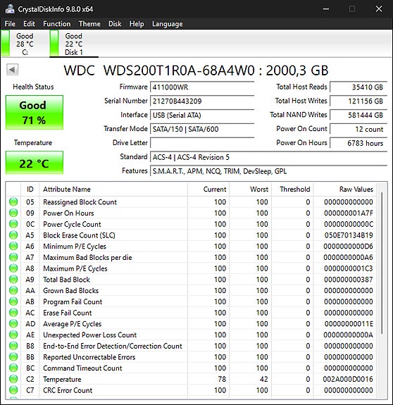Click the green status dot for Reassigned Block Count
The image size is (393, 405).
pos(13,201)
